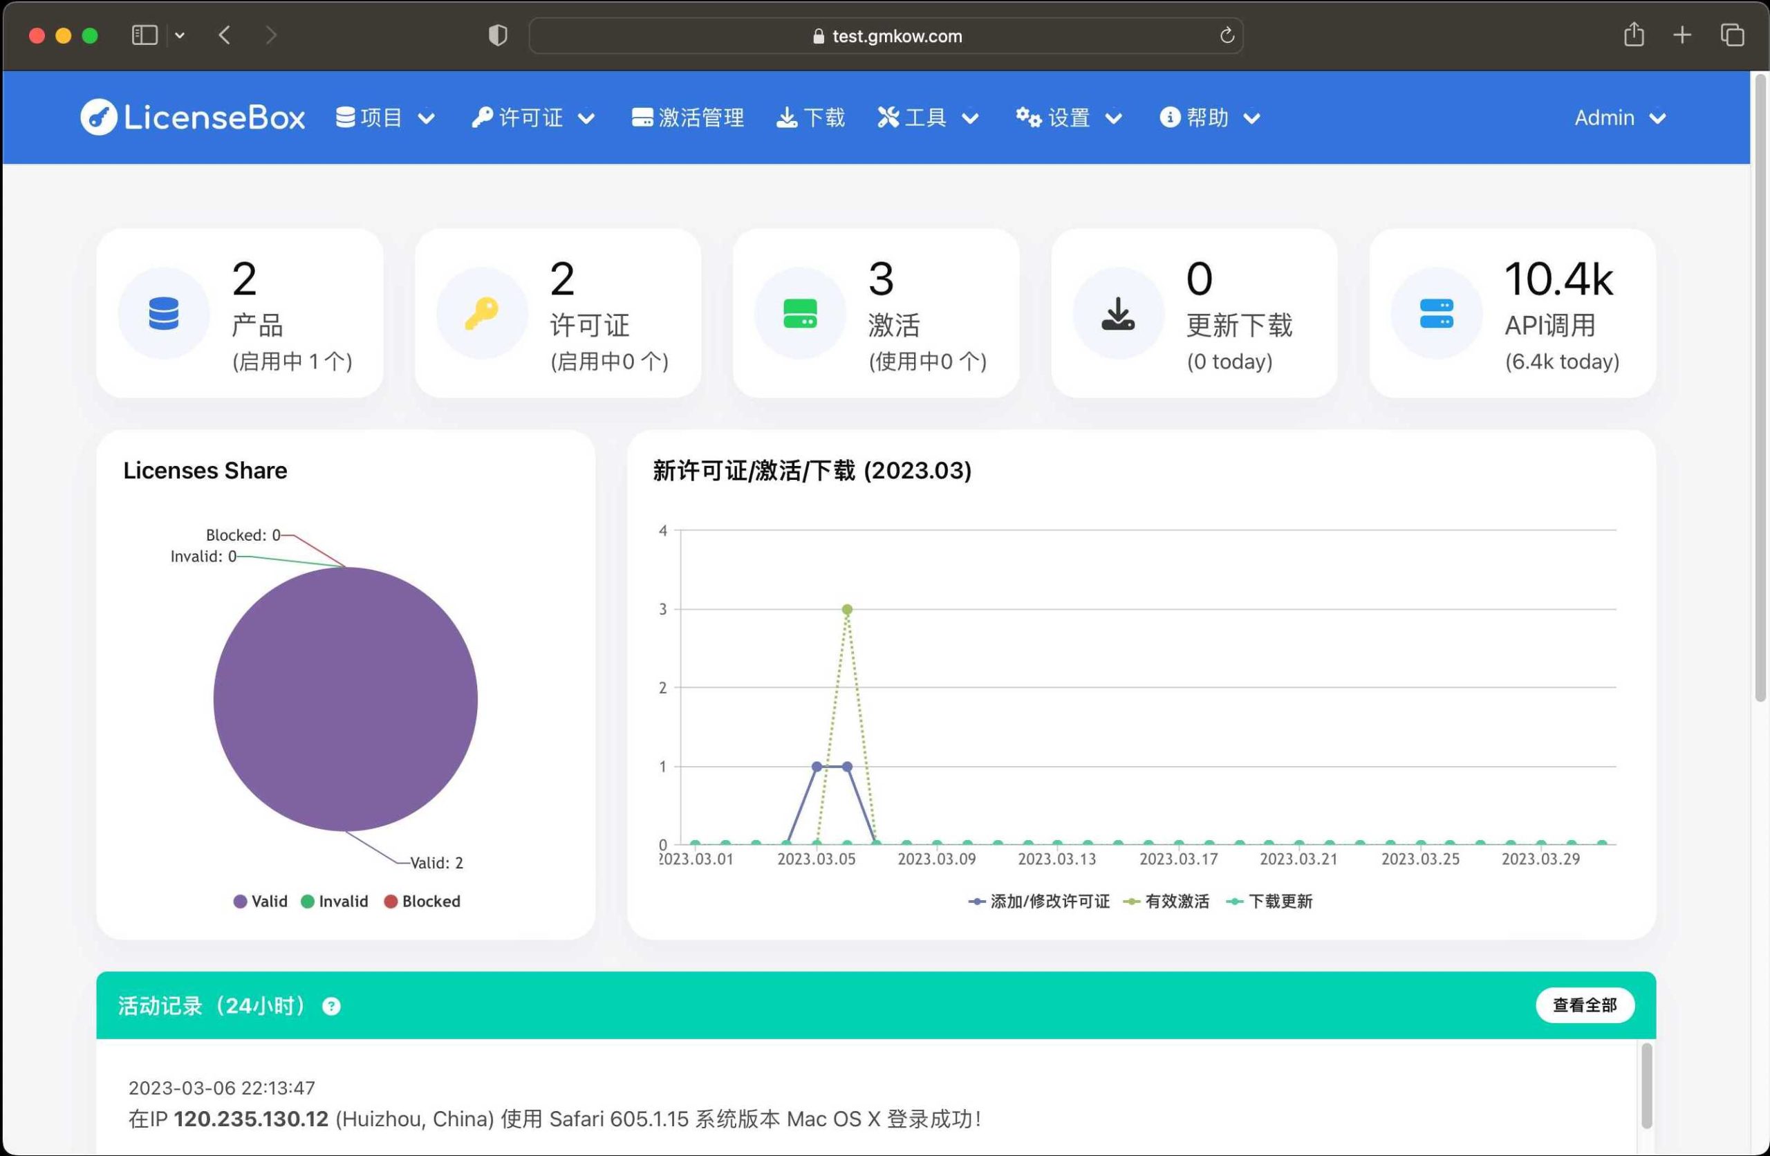This screenshot has height=1156, width=1770.
Task: Click the update downloads stat icon
Action: pos(1118,313)
